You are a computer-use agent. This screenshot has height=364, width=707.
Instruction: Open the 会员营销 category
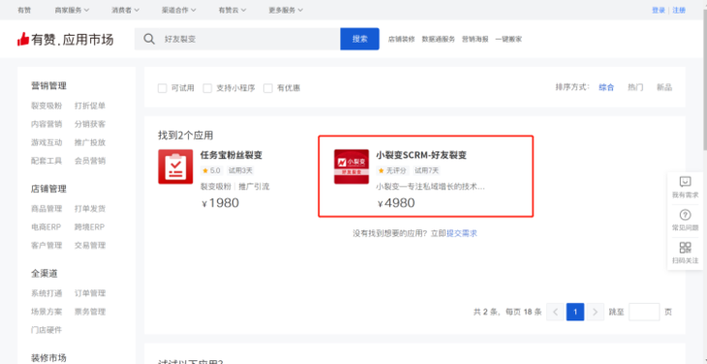tap(90, 161)
